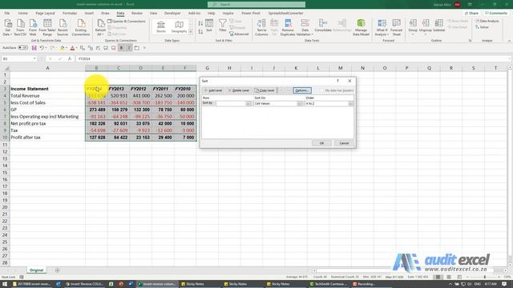Image resolution: width=513 pixels, height=288 pixels.
Task: Click Options button in Sort dialog
Action: (x=302, y=90)
